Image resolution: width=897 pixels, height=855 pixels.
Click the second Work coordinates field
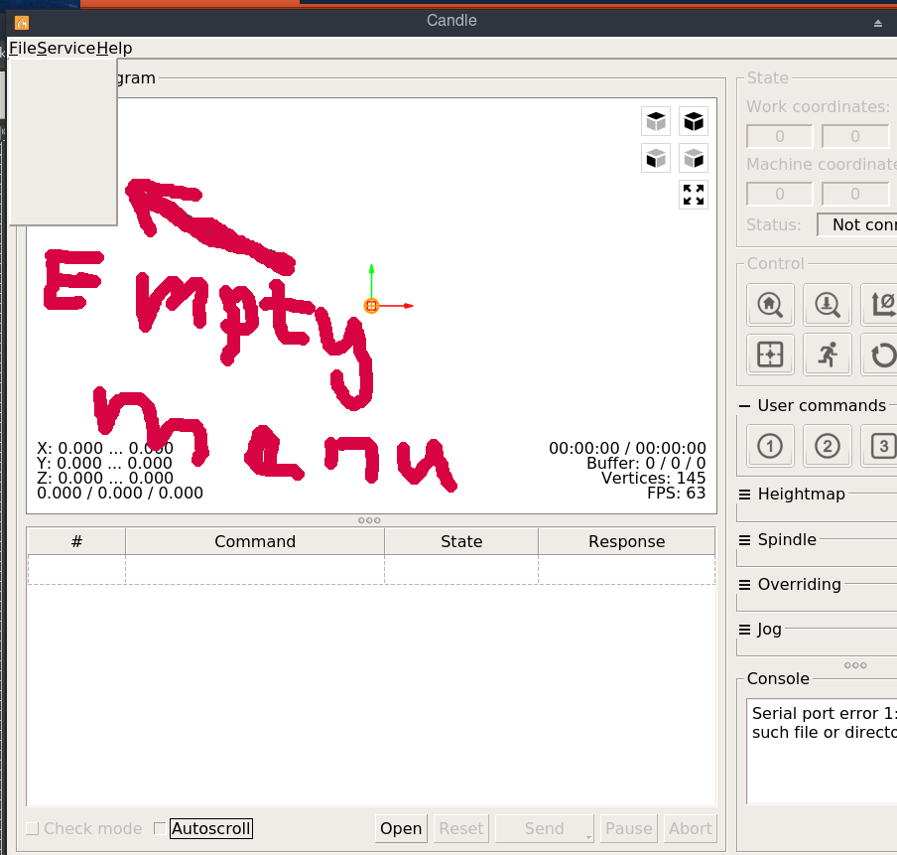point(854,136)
